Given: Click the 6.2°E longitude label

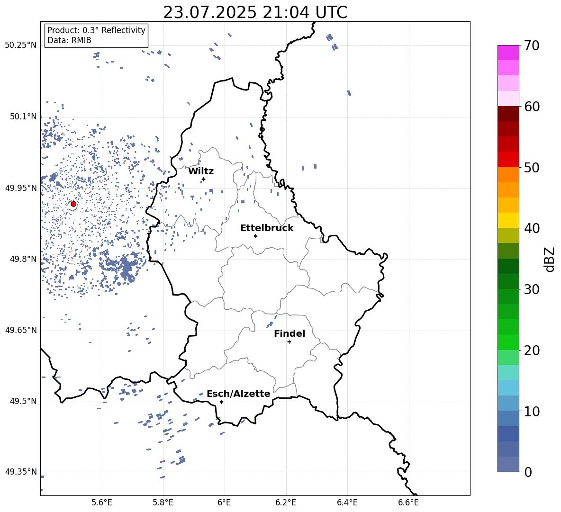Looking at the screenshot, I should tap(286, 503).
